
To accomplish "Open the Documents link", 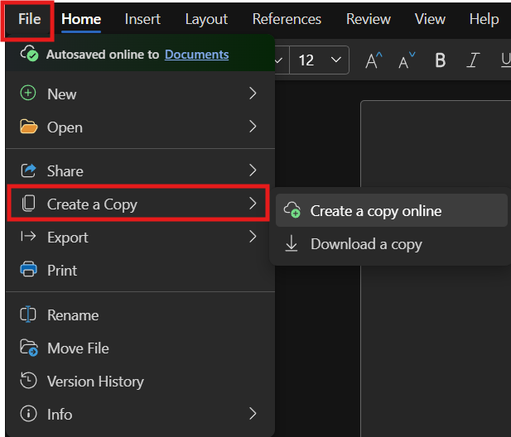I will point(196,55).
